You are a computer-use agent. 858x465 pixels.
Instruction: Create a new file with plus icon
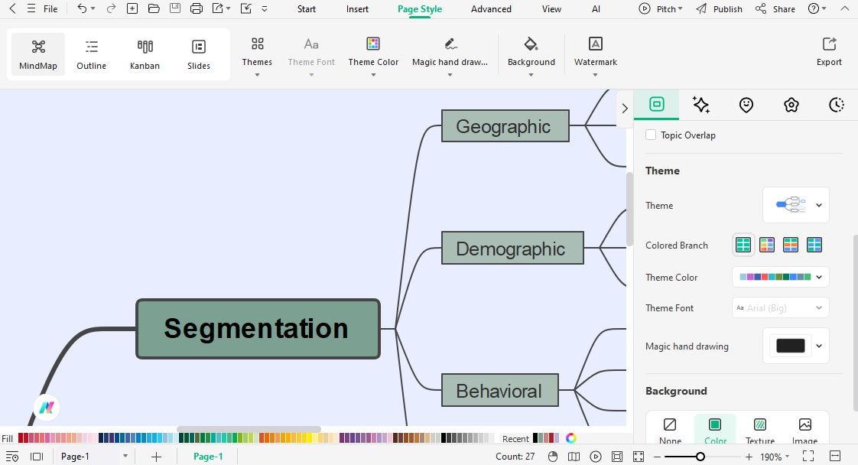point(132,8)
